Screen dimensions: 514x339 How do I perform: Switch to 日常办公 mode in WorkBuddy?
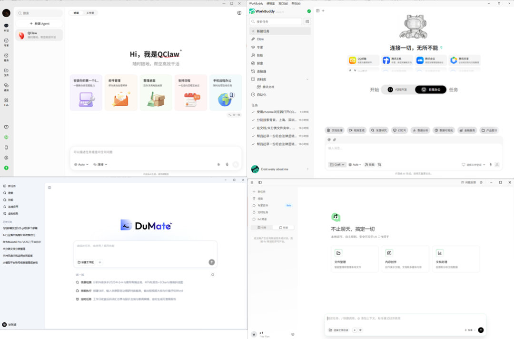[x=431, y=90]
